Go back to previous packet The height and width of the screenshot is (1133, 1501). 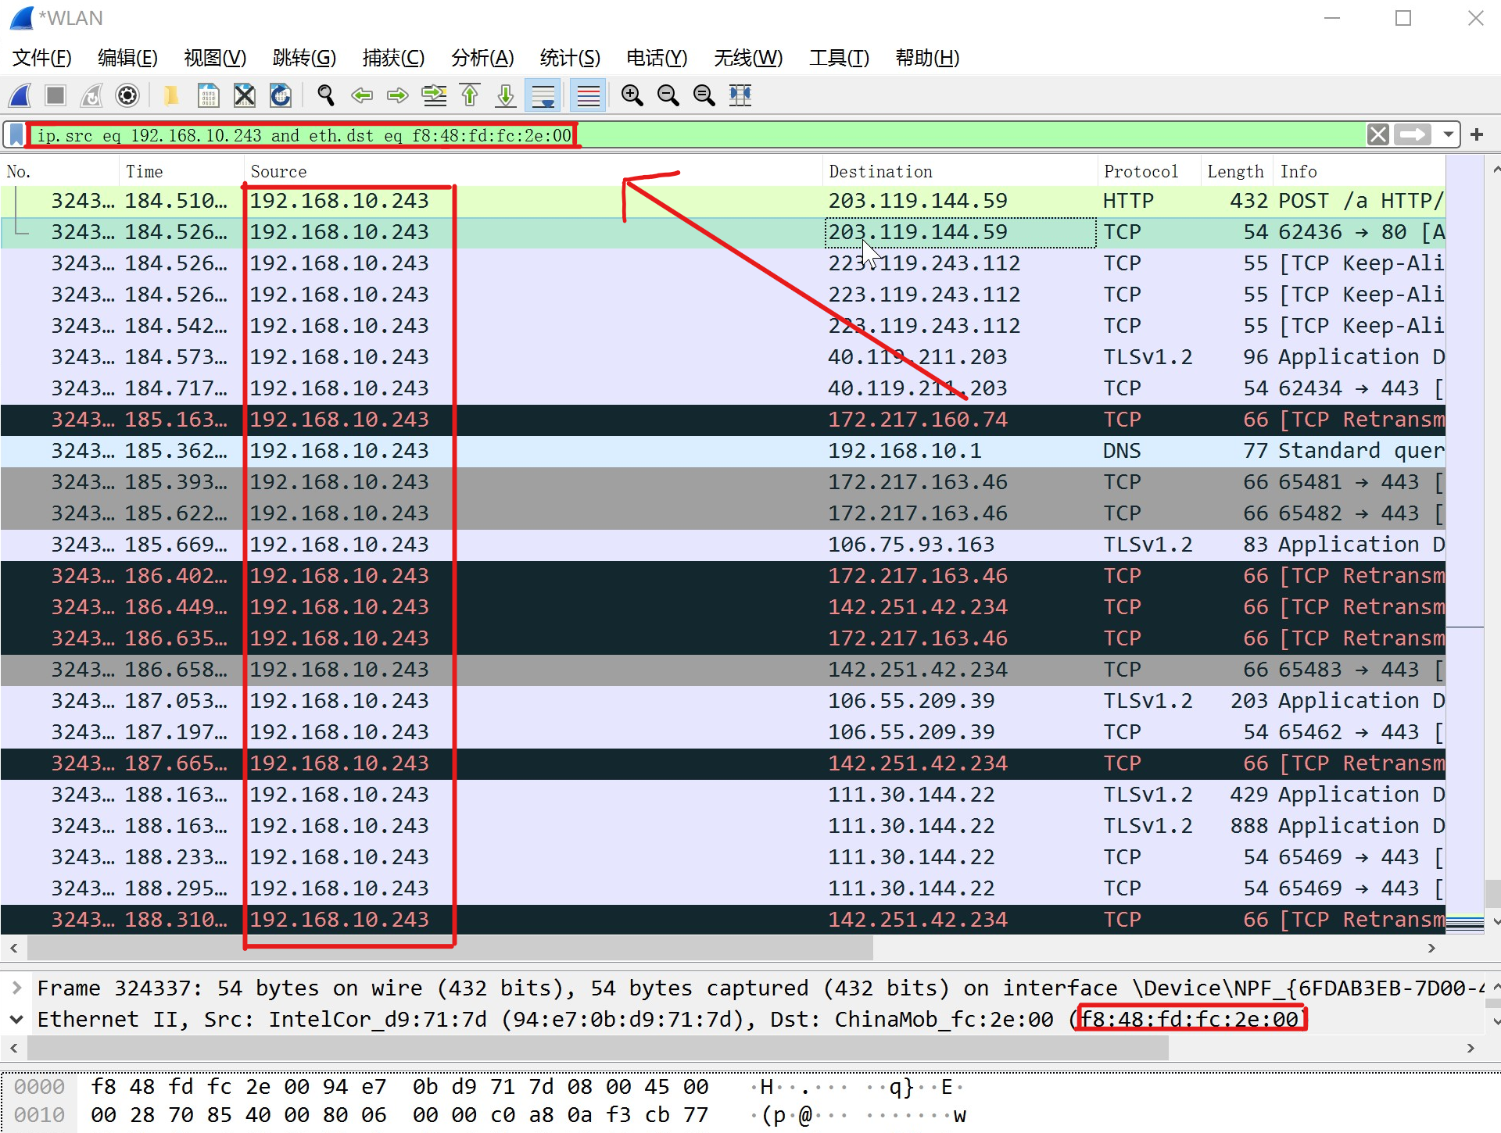click(361, 95)
